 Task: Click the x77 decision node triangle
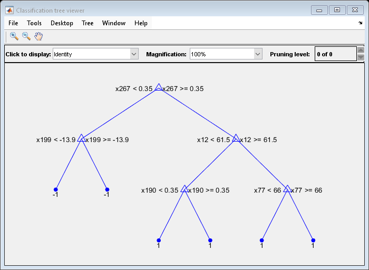[x=287, y=189]
